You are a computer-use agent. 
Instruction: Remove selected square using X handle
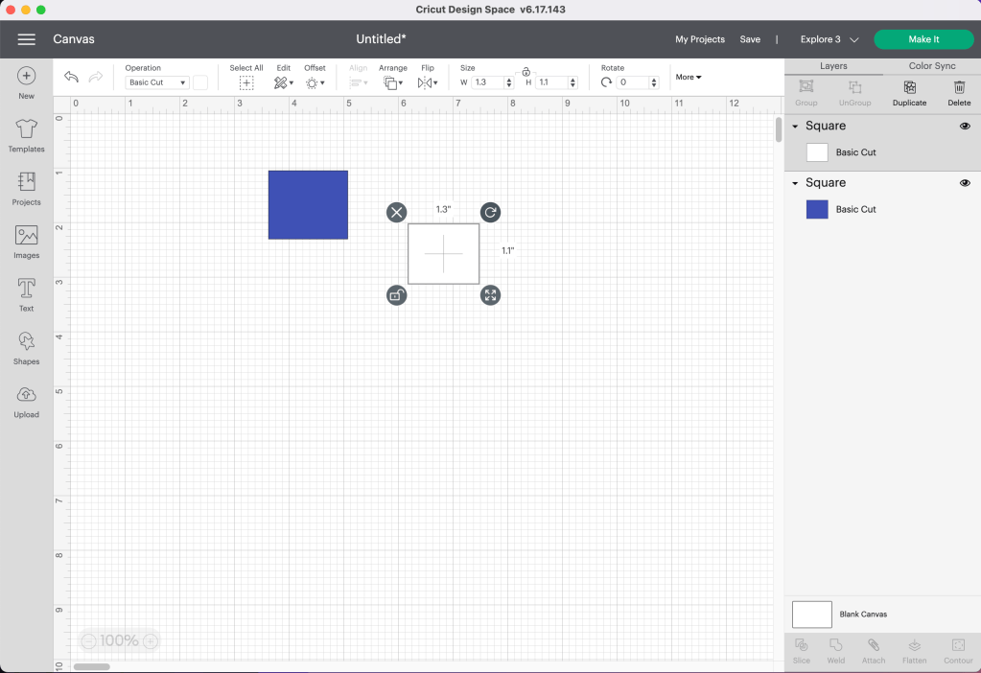(x=396, y=212)
